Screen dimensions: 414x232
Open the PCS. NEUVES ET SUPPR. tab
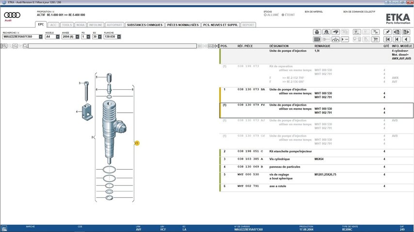click(221, 25)
